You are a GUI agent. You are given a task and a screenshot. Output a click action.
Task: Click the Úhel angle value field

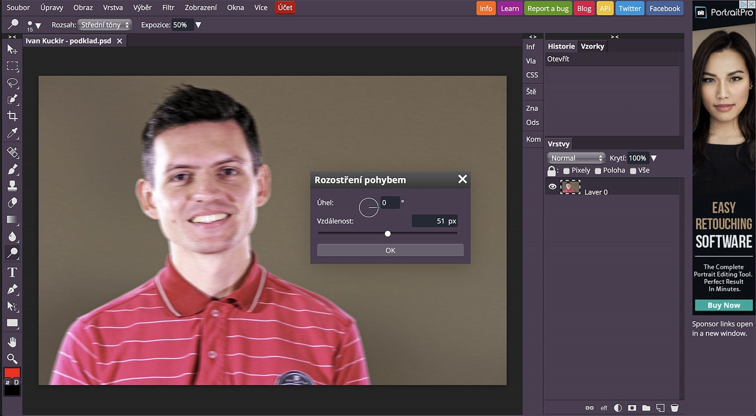tap(390, 203)
